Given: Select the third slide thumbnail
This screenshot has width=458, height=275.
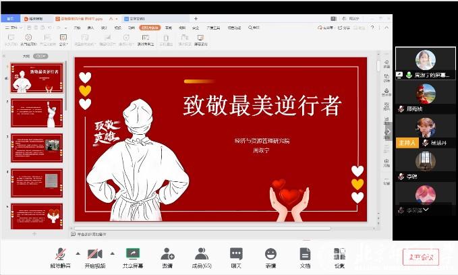Looking at the screenshot, I should (36, 147).
